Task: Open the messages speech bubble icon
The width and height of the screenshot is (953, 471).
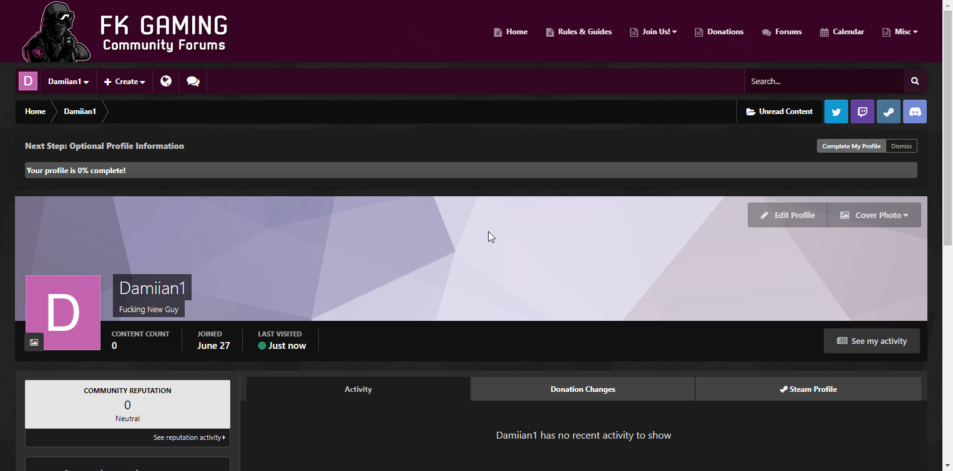Action: click(193, 82)
